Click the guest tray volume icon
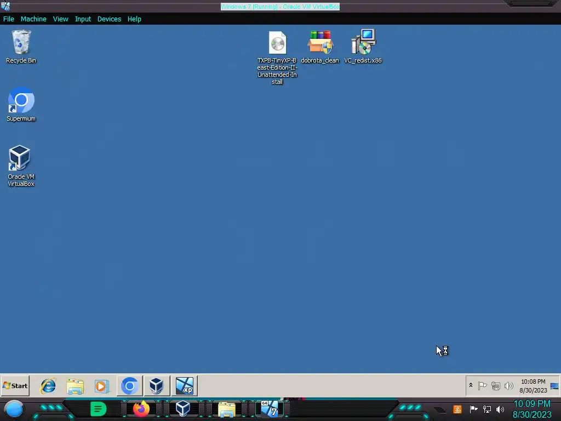Image resolution: width=561 pixels, height=421 pixels. point(508,385)
